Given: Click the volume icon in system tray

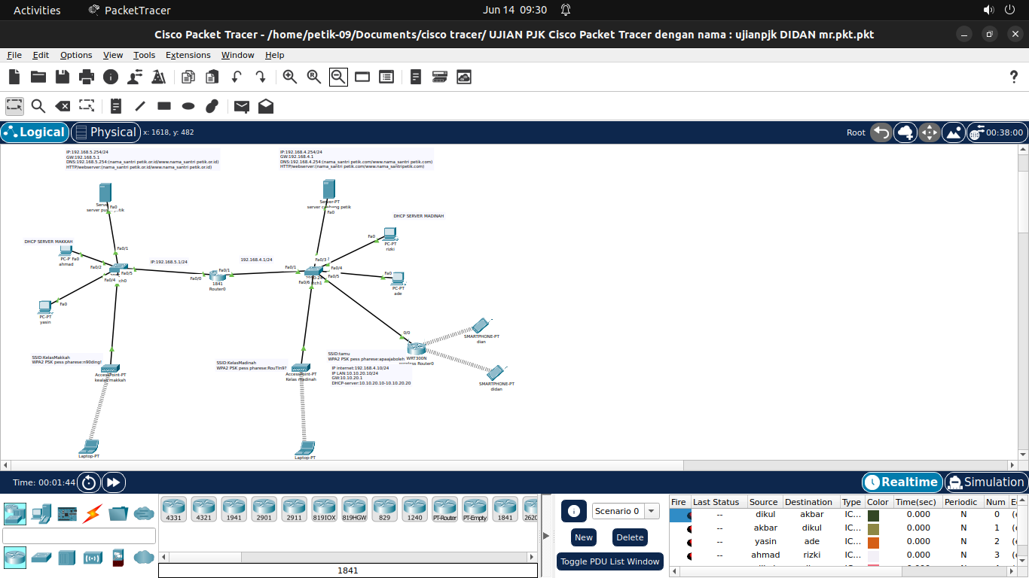Looking at the screenshot, I should click(989, 10).
